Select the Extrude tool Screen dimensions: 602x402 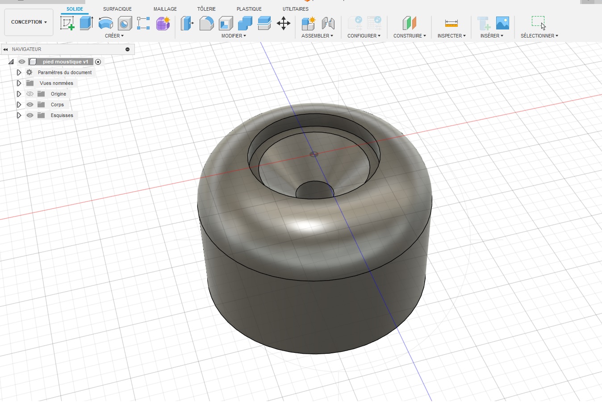(x=86, y=23)
